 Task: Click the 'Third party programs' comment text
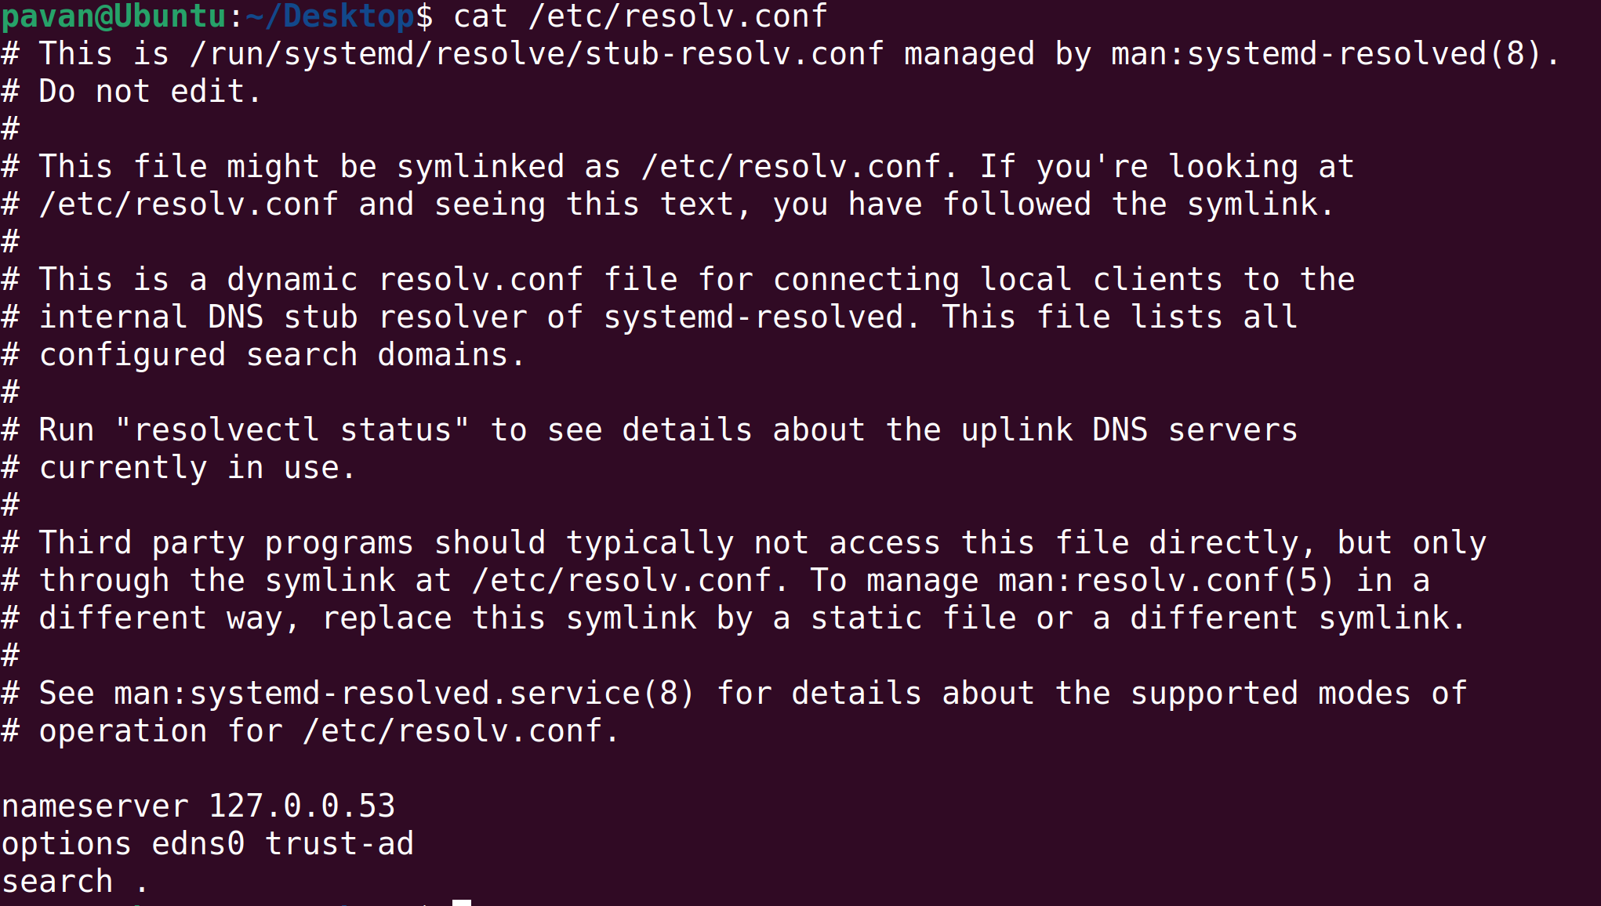(227, 543)
